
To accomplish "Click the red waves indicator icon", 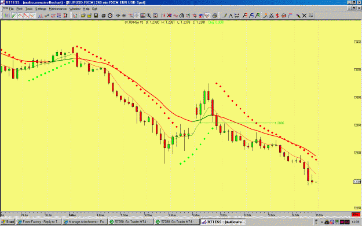I will tap(175, 16).
